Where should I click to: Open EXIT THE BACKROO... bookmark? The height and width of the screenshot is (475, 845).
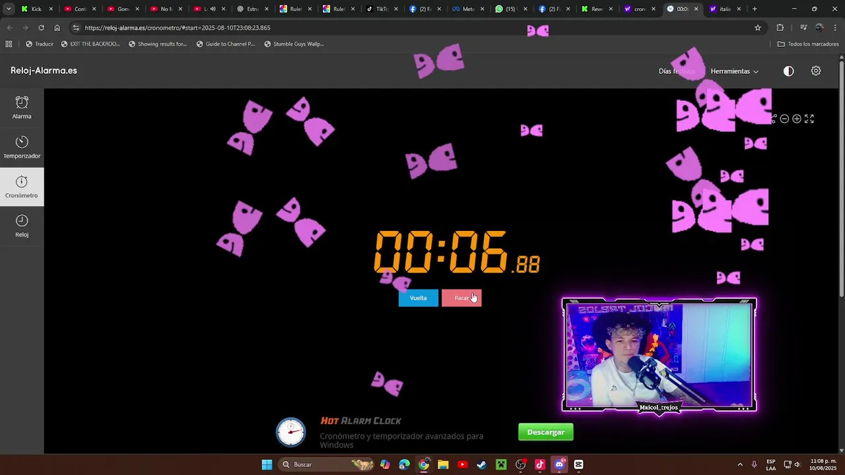pyautogui.click(x=90, y=44)
